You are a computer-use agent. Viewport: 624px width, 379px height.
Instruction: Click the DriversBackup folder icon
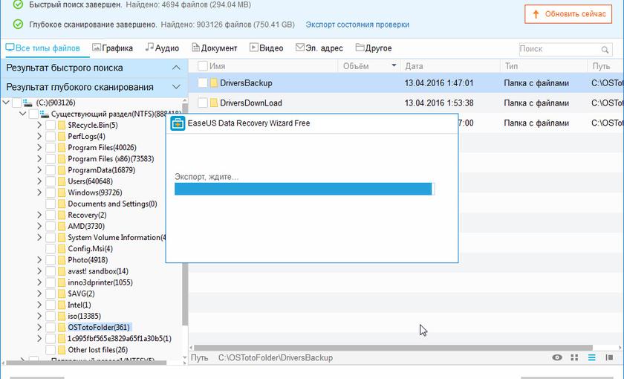pyautogui.click(x=214, y=82)
